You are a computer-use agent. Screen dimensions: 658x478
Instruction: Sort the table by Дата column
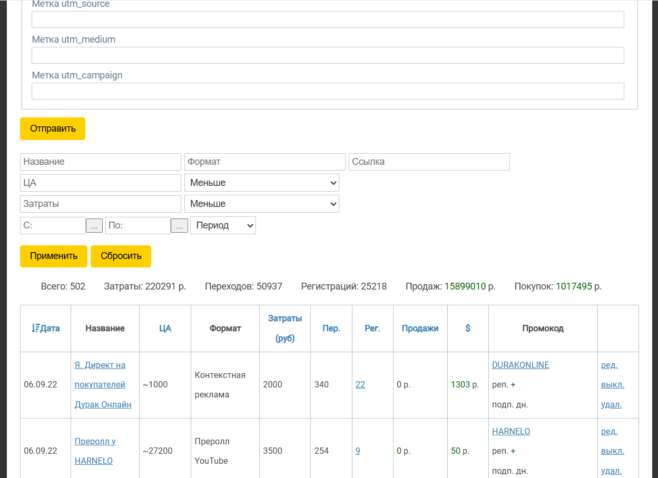[46, 328]
